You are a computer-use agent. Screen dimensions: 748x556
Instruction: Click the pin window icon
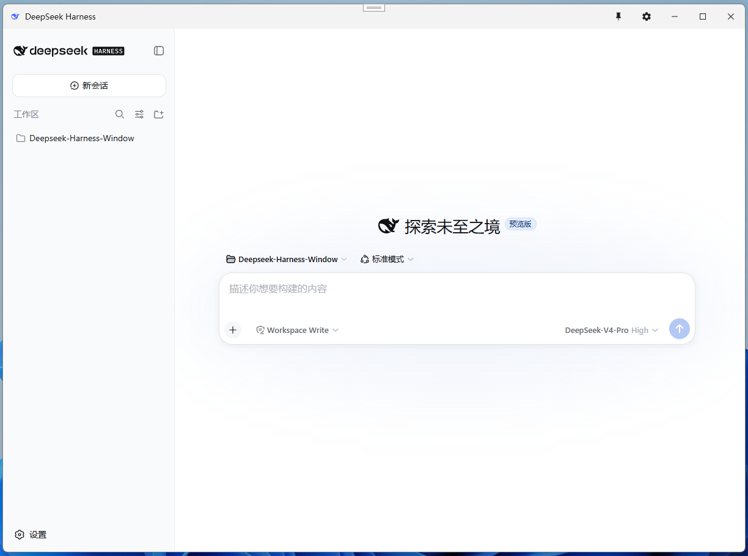[x=618, y=16]
